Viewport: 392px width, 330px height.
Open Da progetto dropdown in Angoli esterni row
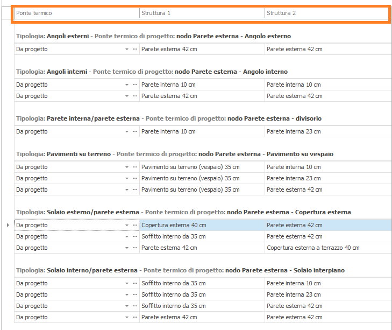tap(127, 49)
